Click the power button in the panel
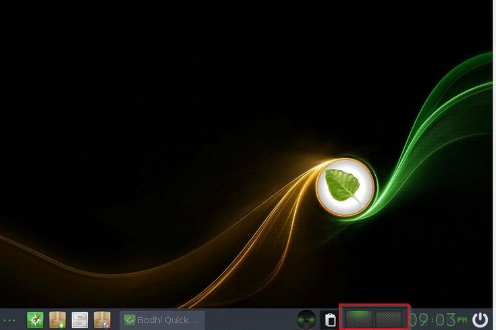 (480, 319)
